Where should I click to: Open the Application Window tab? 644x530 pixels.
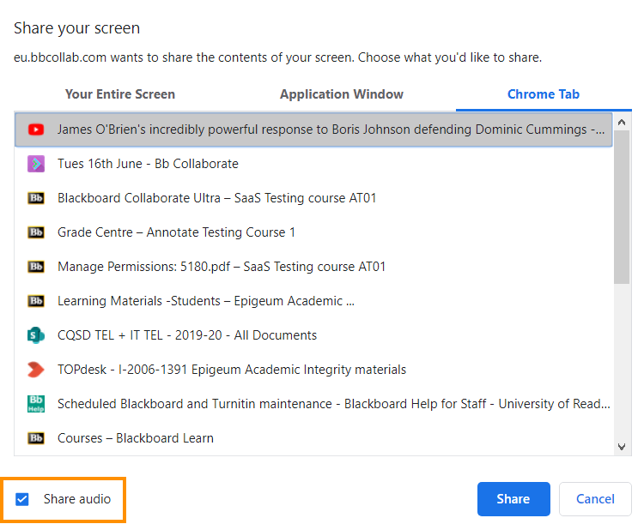tap(341, 94)
